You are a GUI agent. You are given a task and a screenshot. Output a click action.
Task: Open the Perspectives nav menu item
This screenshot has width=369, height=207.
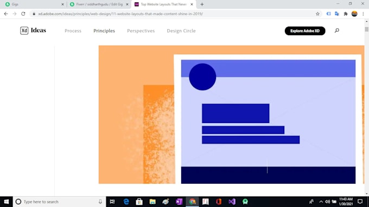click(x=141, y=31)
